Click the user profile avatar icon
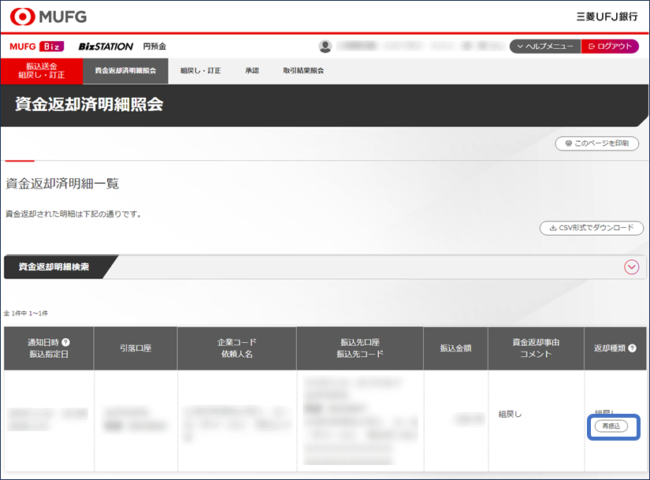 (325, 47)
